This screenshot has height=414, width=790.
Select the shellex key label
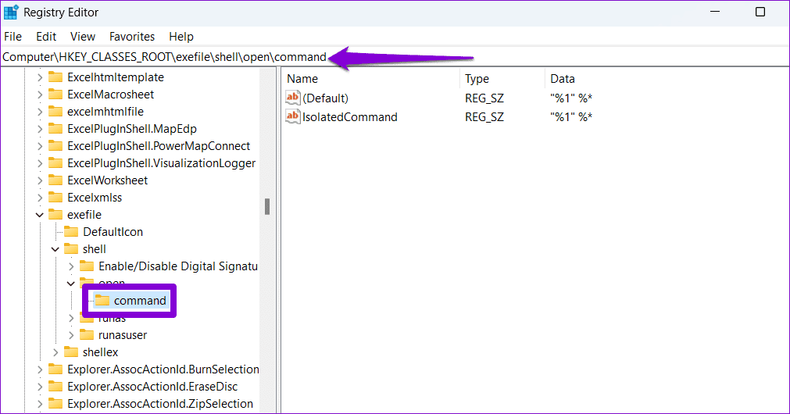(x=100, y=352)
